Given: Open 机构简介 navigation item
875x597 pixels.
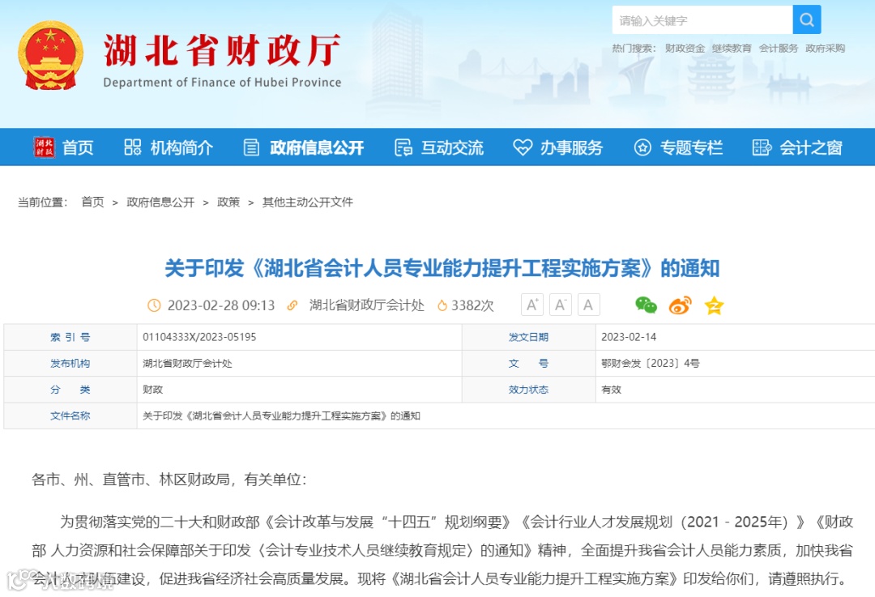Looking at the screenshot, I should coord(182,147).
